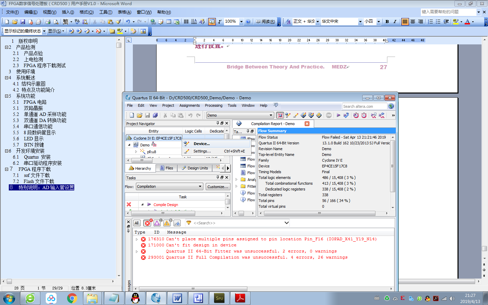
Task: Collapse heading 4 系统概述 in document map
Action: pos(6,78)
